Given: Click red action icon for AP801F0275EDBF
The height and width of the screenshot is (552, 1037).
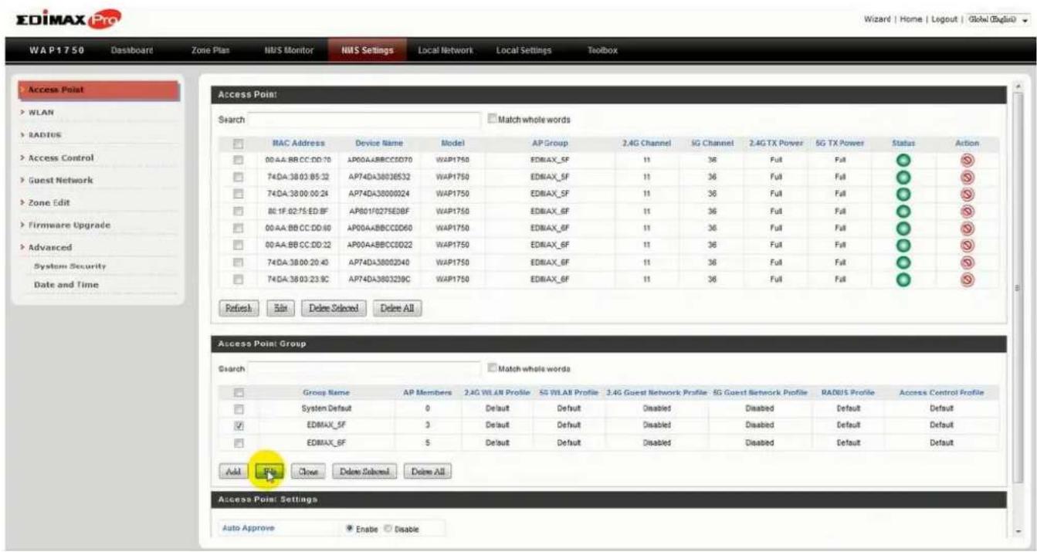Looking at the screenshot, I should click(x=968, y=211).
